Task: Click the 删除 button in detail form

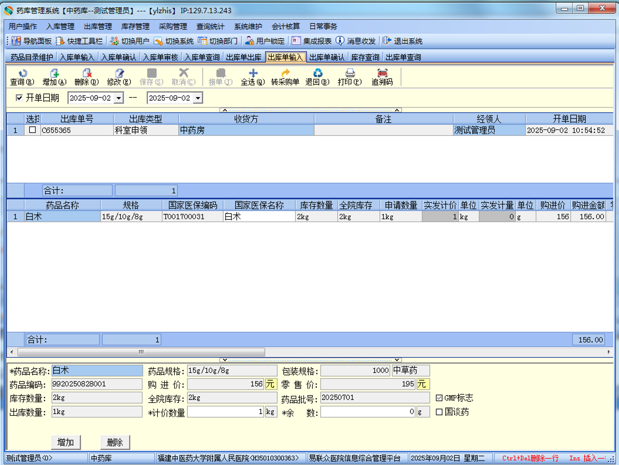Action: tap(115, 442)
